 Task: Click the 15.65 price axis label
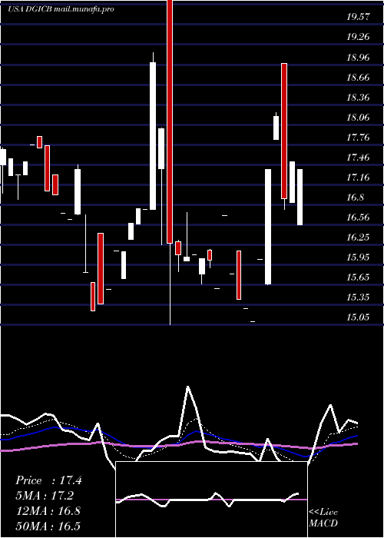pos(358,277)
